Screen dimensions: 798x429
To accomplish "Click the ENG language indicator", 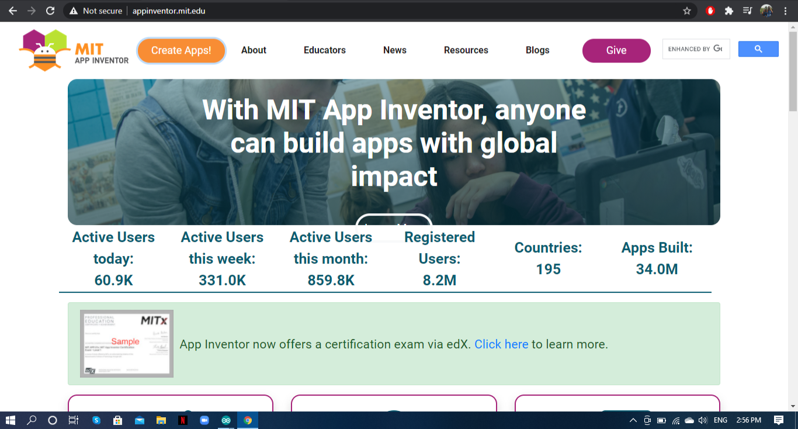I will point(721,420).
